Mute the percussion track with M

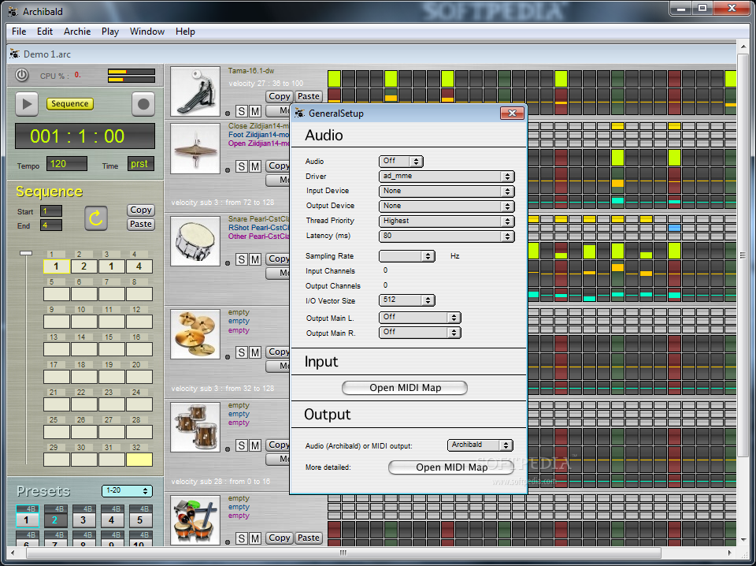[255, 538]
